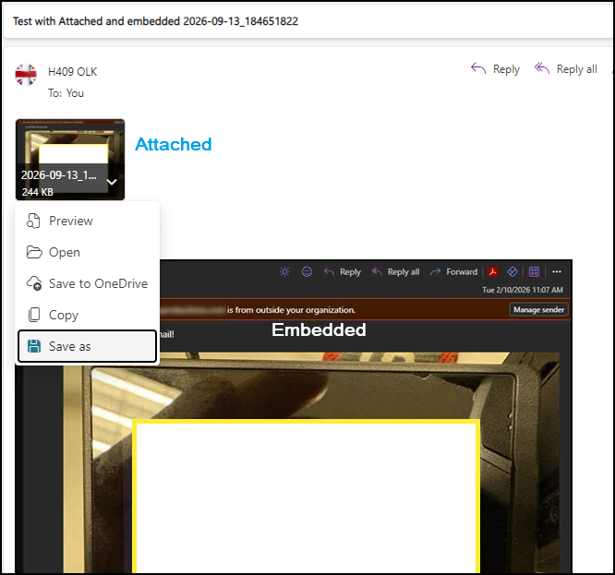
Task: Click the blue Attached heading text
Action: tap(174, 144)
